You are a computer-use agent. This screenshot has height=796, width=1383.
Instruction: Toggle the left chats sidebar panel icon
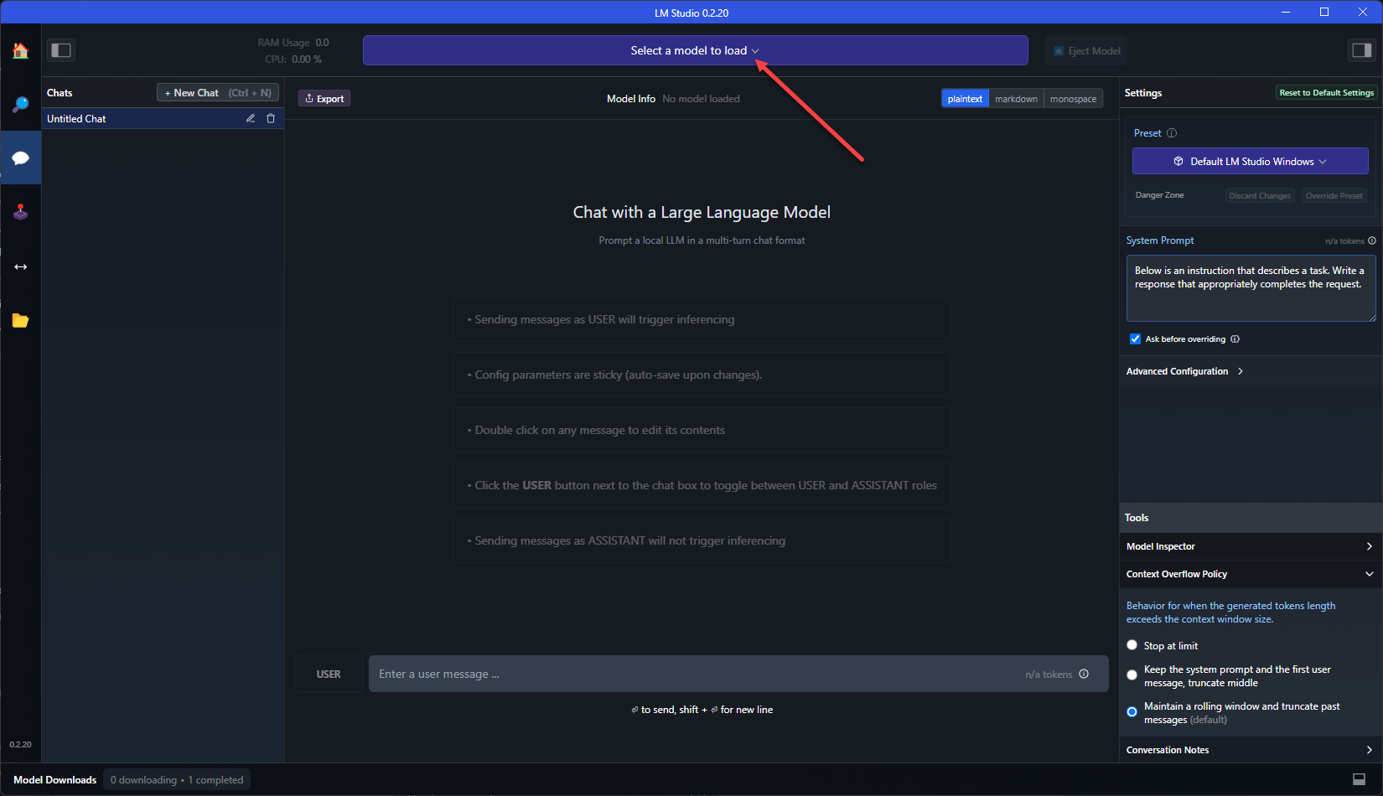click(x=61, y=50)
